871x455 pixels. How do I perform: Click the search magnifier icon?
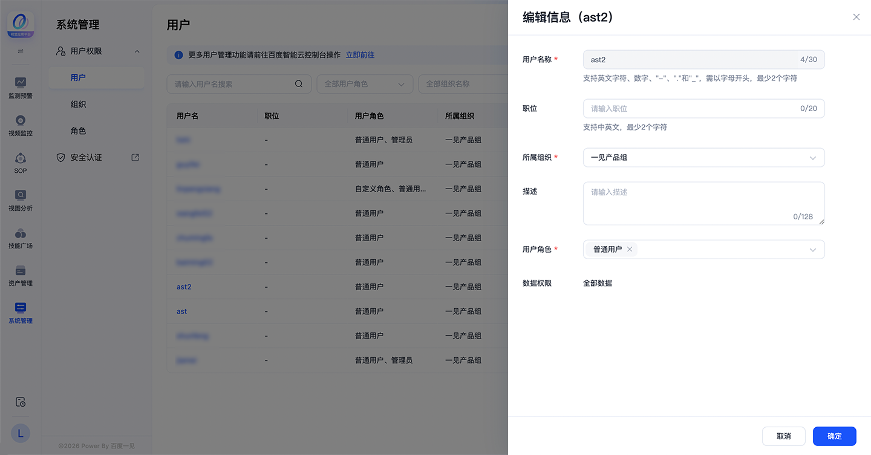(299, 84)
